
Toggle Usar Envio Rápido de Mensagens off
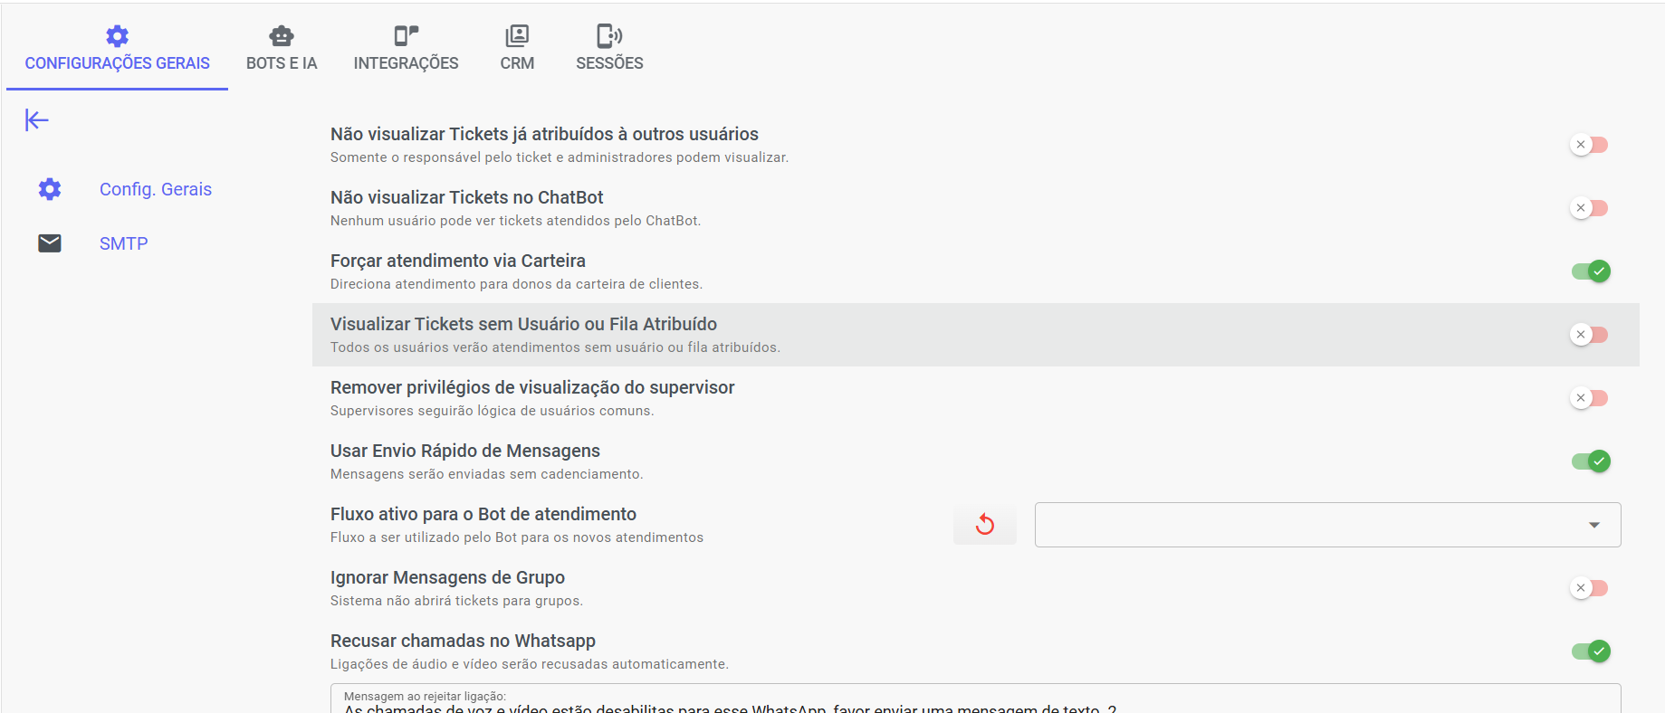1590,461
